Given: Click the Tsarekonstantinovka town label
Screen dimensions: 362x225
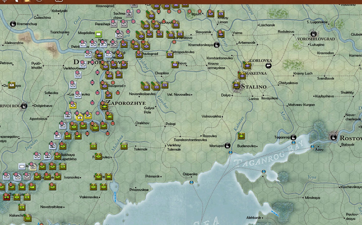Looking at the screenshot, I should [190, 140].
